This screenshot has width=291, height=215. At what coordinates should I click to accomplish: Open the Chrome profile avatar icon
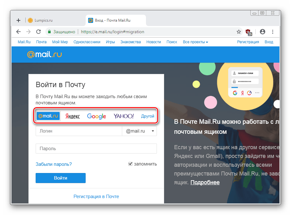click(263, 32)
